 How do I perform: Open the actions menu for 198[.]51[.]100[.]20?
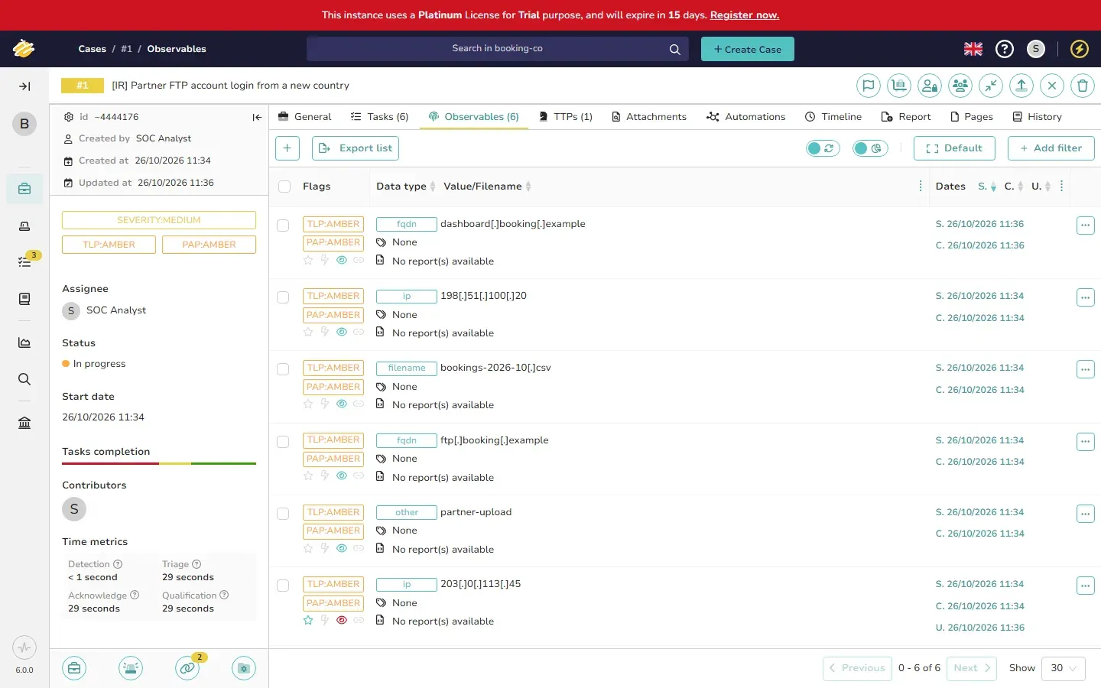[1086, 297]
